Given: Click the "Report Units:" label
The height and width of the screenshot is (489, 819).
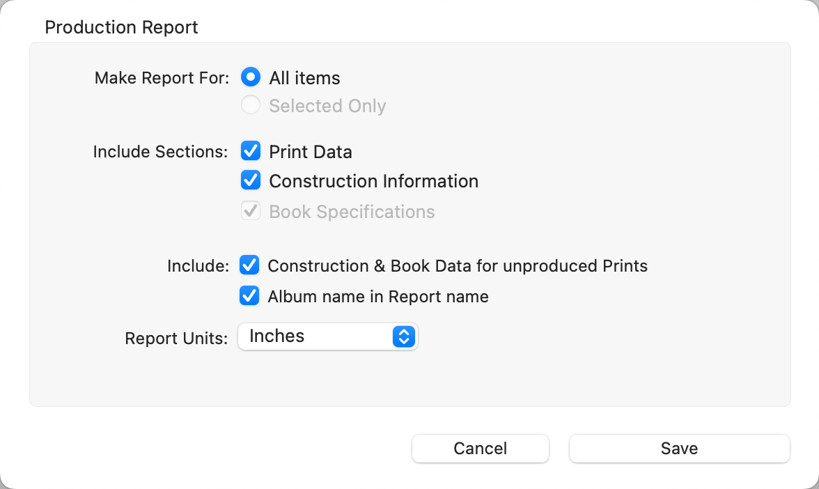Looking at the screenshot, I should (x=176, y=339).
